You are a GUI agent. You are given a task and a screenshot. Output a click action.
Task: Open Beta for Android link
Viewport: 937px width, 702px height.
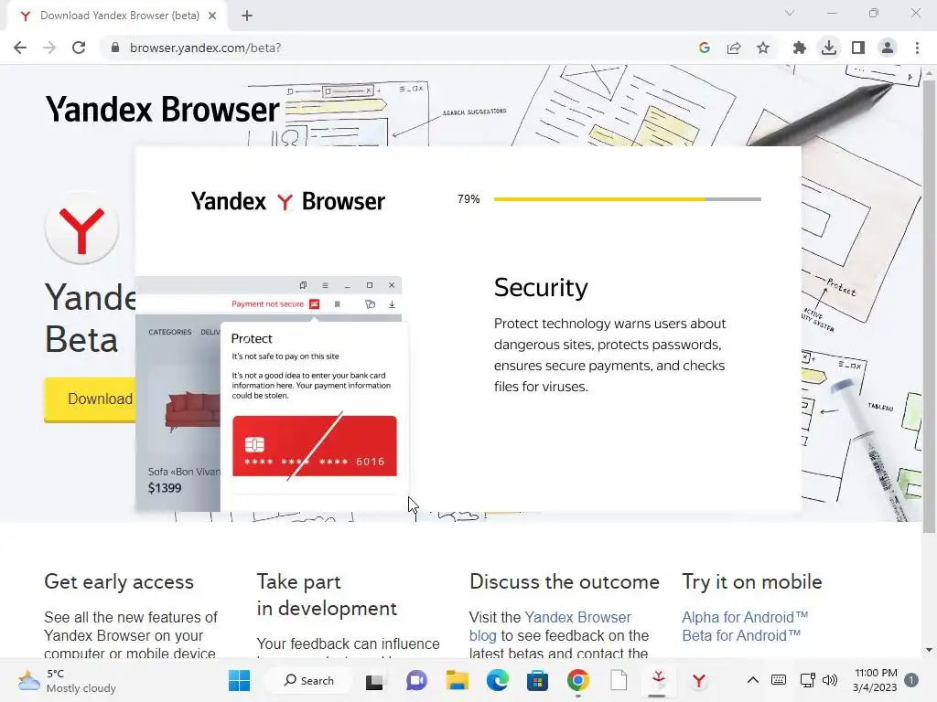click(741, 635)
